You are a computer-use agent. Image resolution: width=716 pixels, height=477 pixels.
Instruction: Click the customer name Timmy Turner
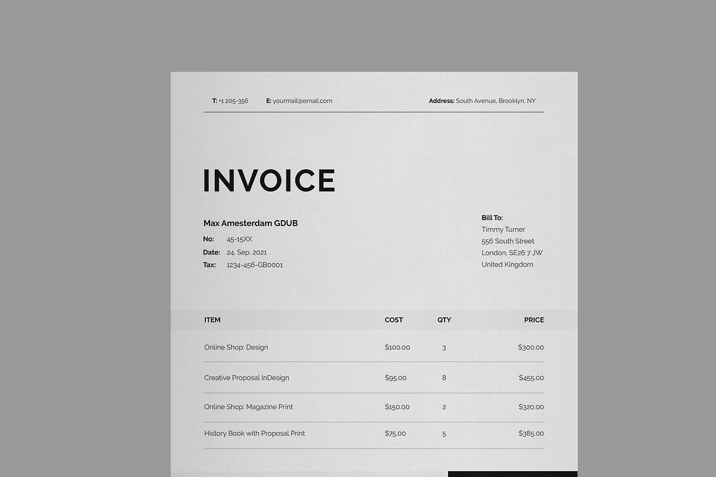[x=504, y=230]
